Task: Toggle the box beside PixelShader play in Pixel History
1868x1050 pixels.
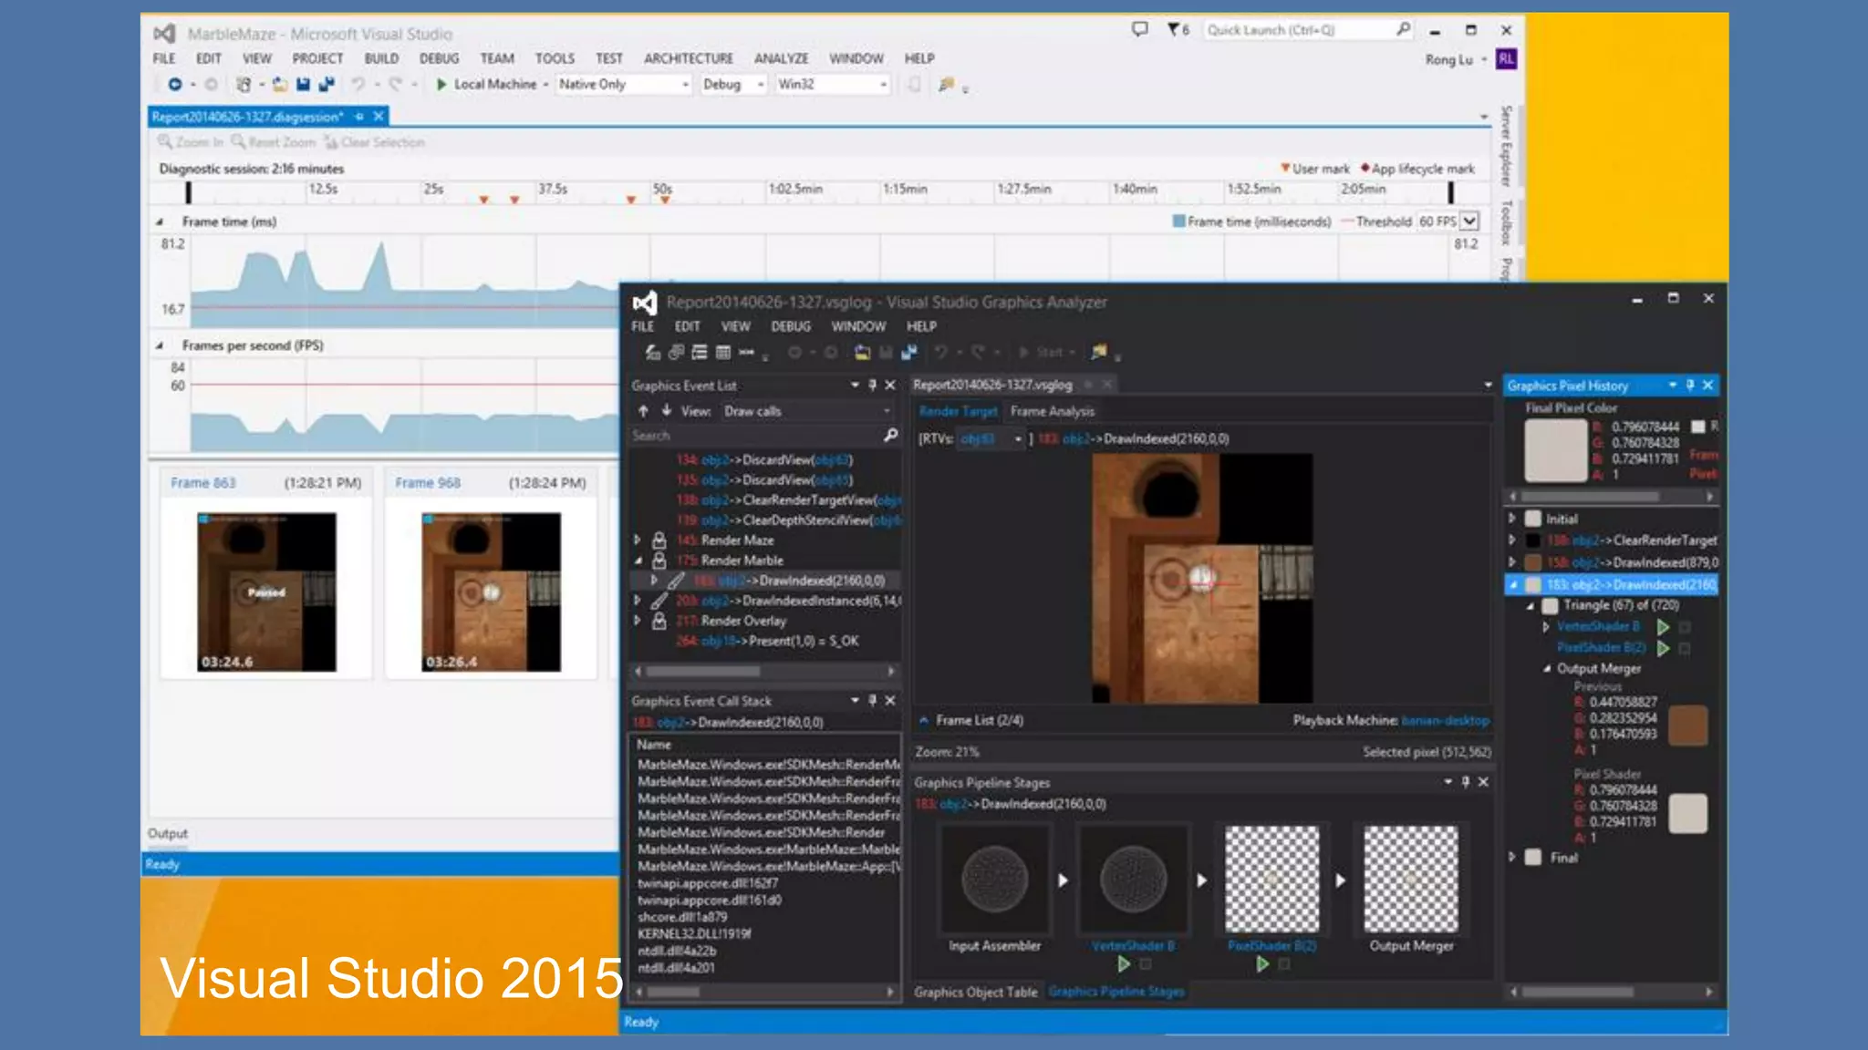Action: (1686, 648)
